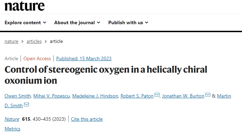Open the articles breadcrumb link
The width and height of the screenshot is (242, 138).
tap(34, 42)
